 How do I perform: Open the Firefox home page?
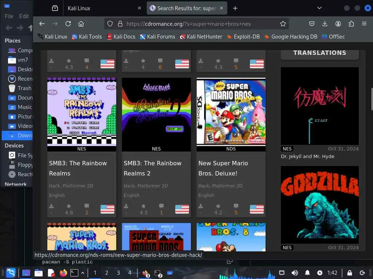coord(81,24)
